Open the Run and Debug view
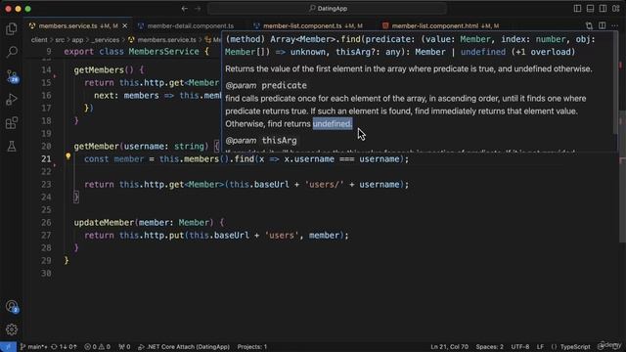626x352 pixels. click(12, 100)
